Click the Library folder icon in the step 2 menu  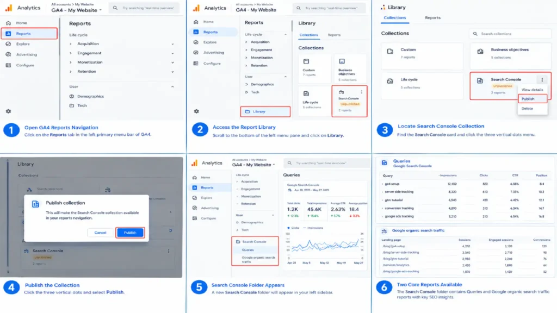pos(247,111)
